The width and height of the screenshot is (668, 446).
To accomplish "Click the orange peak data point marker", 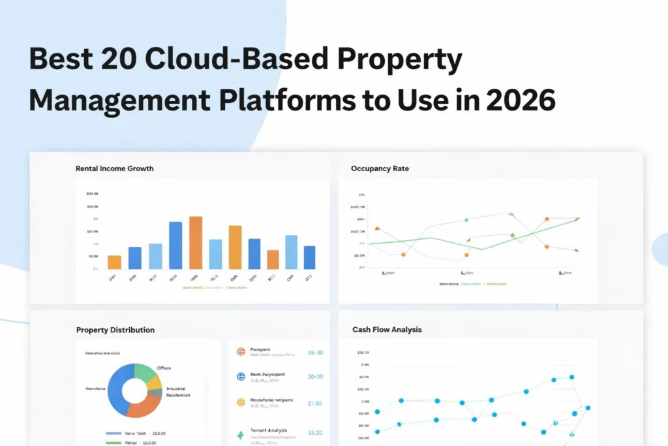I will tap(547, 219).
